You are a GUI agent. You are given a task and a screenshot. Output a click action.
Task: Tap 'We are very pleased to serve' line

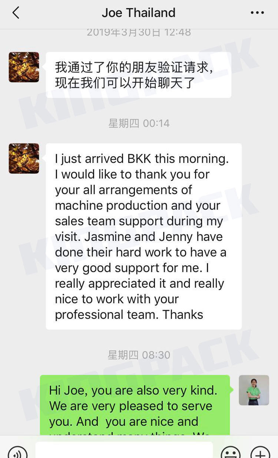click(131, 406)
